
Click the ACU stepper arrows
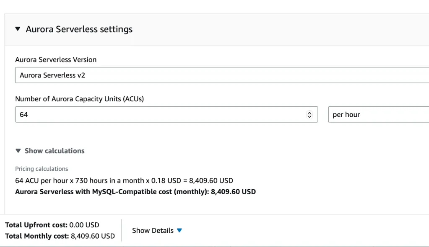coord(309,114)
